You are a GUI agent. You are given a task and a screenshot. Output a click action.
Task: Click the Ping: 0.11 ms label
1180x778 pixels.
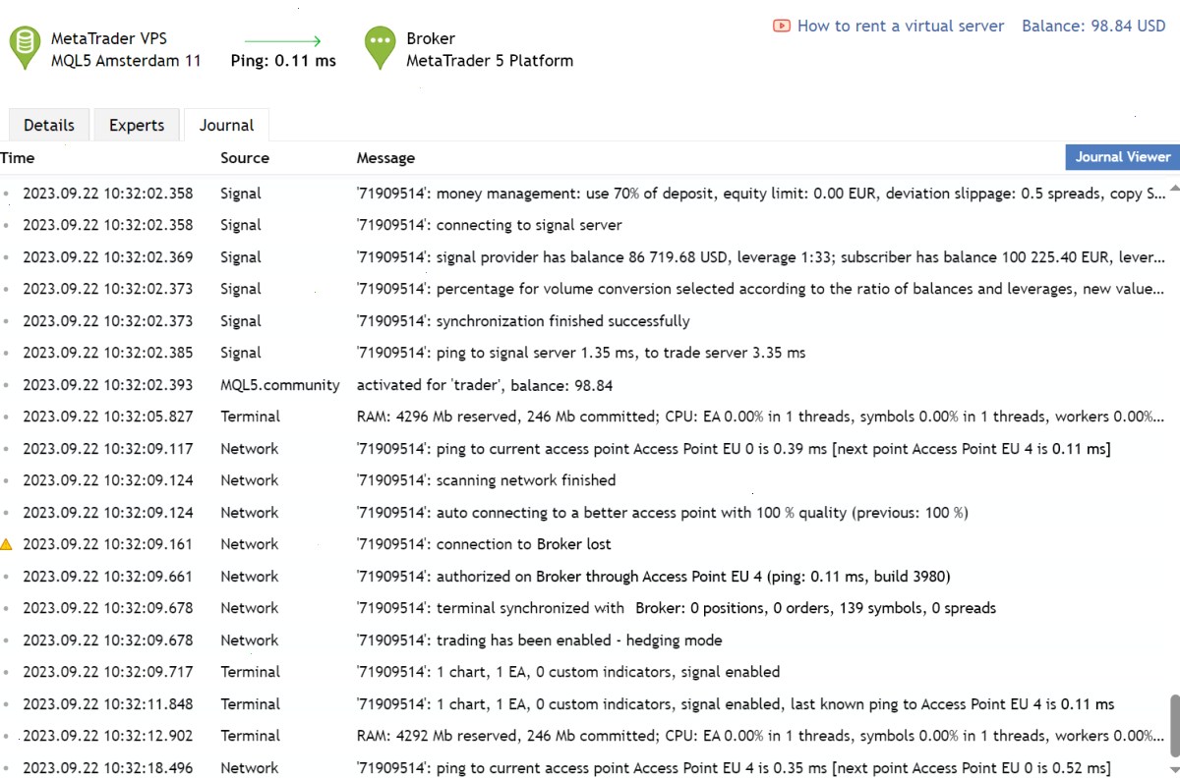click(x=283, y=61)
